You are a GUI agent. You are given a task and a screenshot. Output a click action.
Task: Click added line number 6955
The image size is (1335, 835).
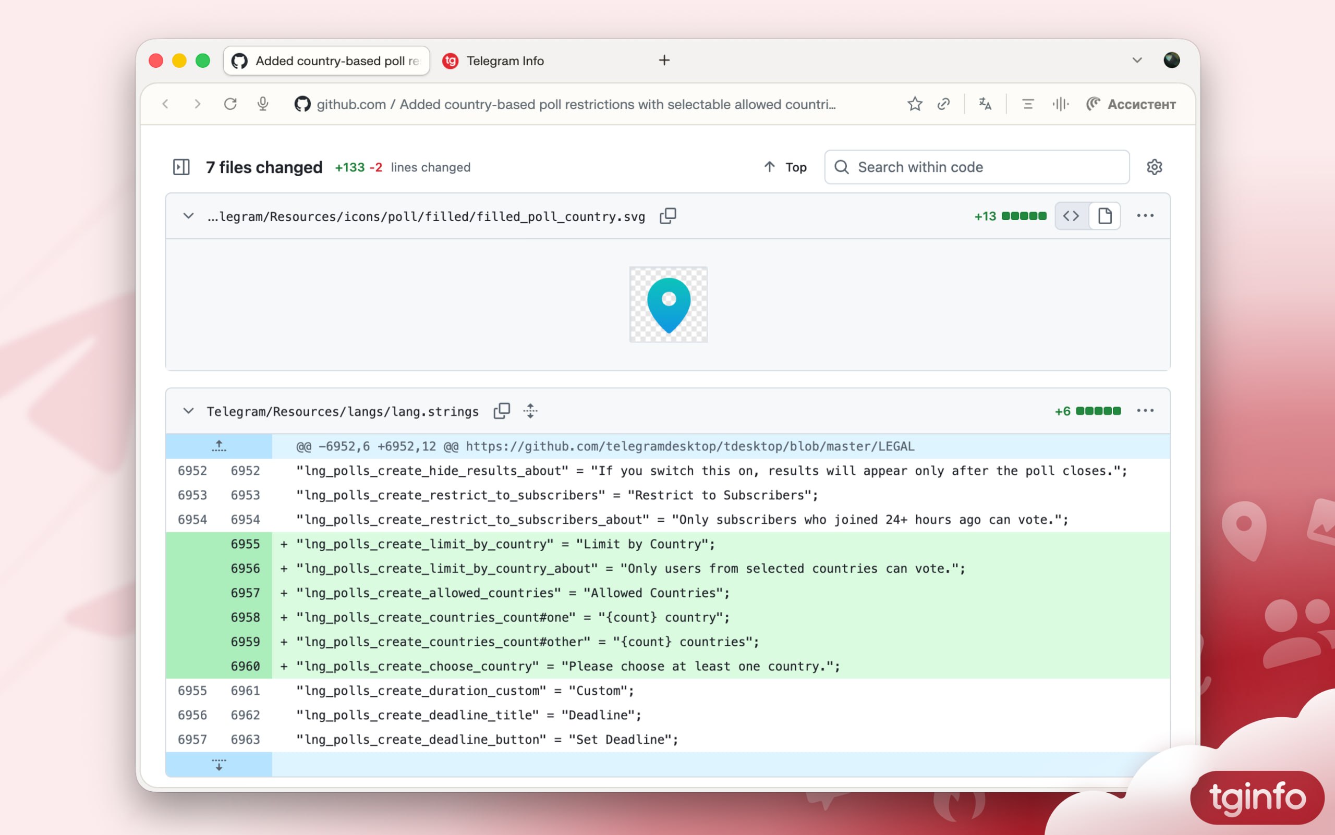245,544
